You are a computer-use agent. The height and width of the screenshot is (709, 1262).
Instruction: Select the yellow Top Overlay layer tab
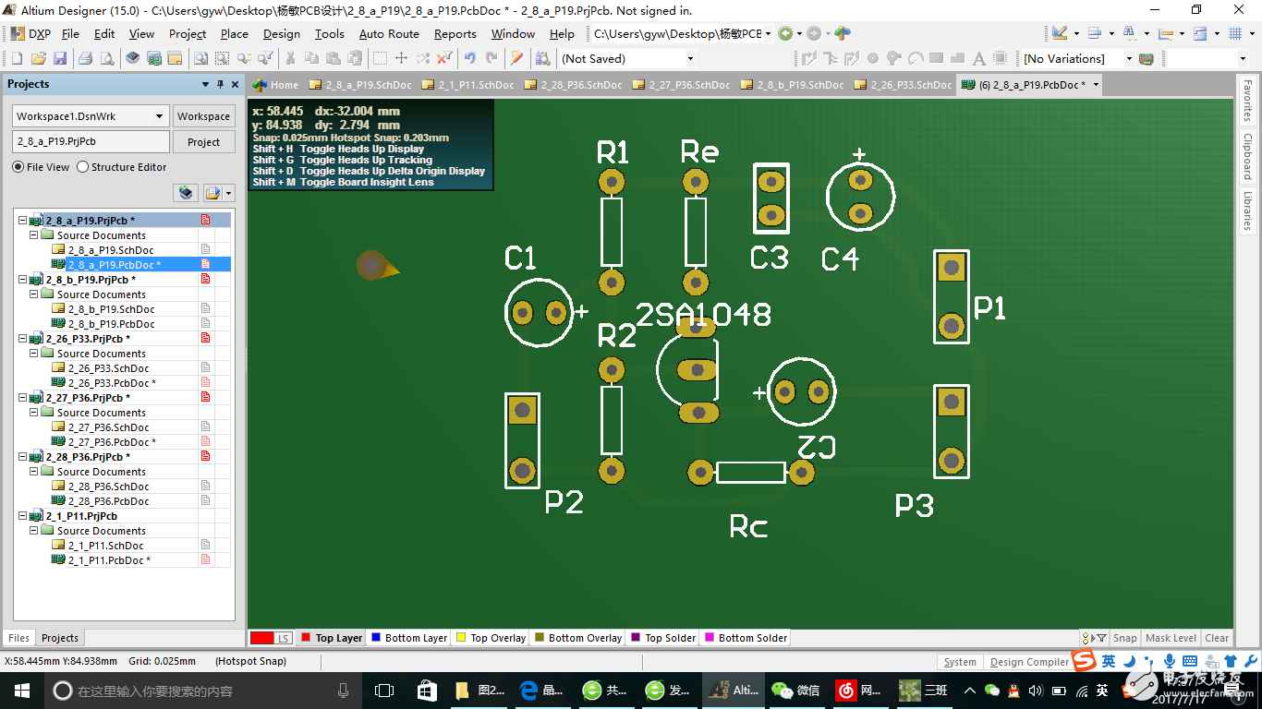pyautogui.click(x=491, y=638)
